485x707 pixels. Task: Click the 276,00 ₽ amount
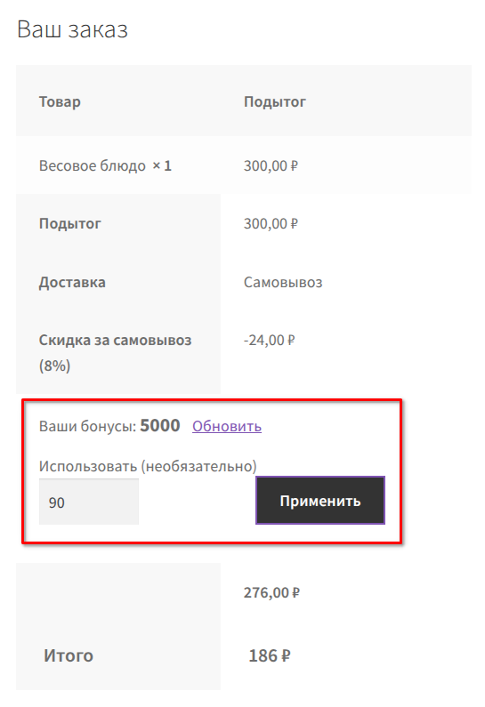[x=271, y=592]
